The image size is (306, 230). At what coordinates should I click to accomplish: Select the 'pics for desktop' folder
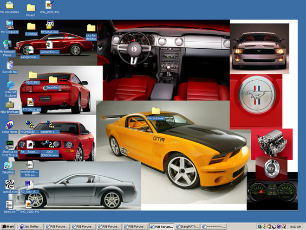pyautogui.click(x=91, y=33)
